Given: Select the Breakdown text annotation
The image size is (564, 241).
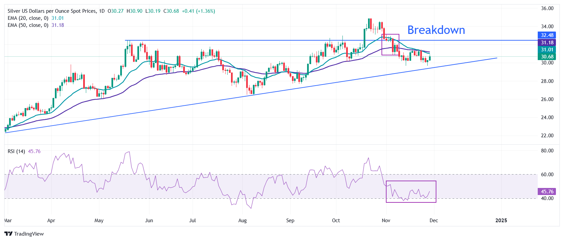Looking at the screenshot, I should pyautogui.click(x=436, y=30).
